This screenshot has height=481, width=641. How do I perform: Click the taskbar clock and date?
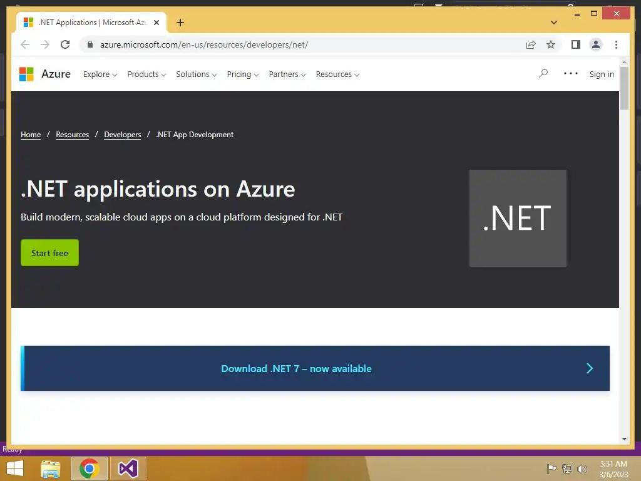pyautogui.click(x=613, y=469)
